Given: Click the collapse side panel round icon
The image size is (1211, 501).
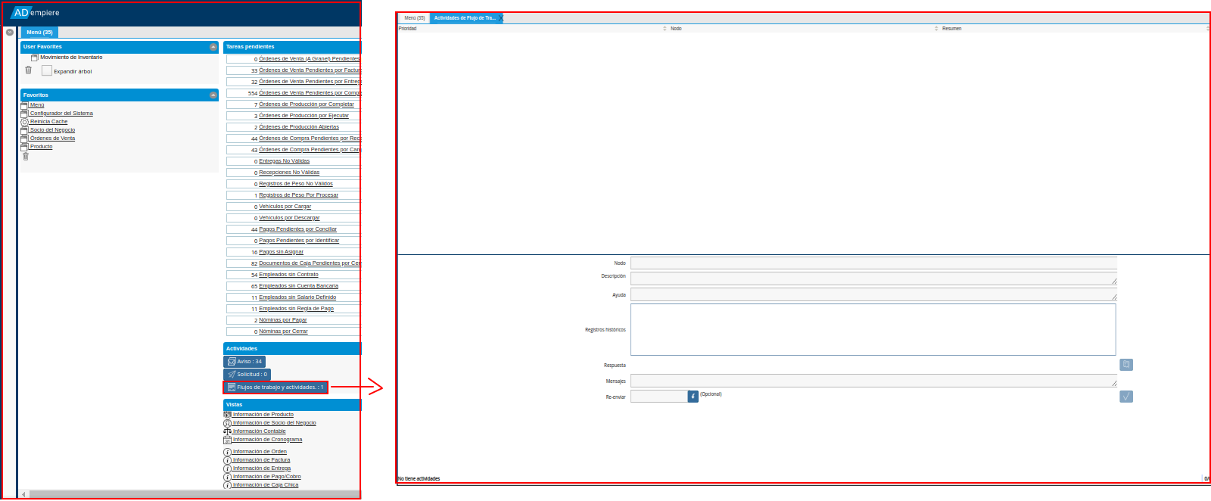Looking at the screenshot, I should click(x=10, y=33).
